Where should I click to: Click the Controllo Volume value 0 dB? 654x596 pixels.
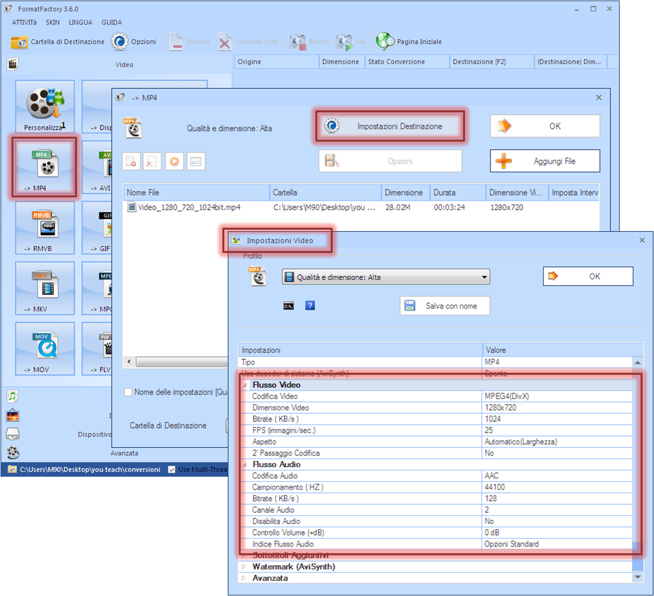pos(492,532)
